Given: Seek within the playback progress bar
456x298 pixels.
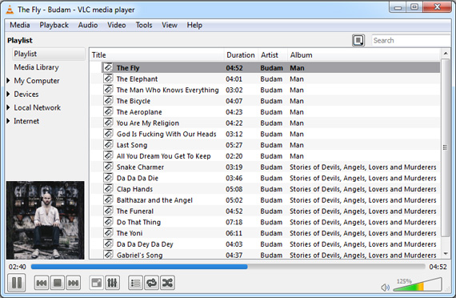Looking at the screenshot, I should [228, 267].
